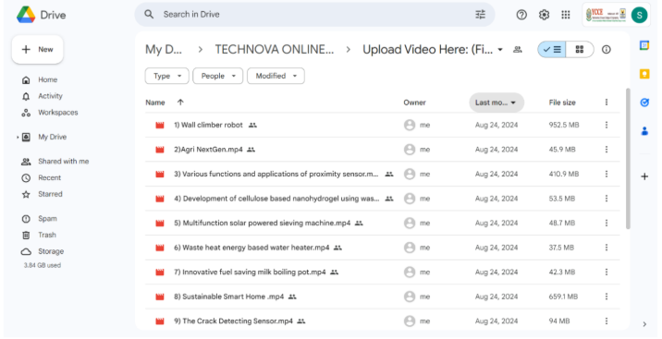Select file 7) Innovative fuel saving milk boiling pot.mp4
The width and height of the screenshot is (662, 339).
(250, 272)
